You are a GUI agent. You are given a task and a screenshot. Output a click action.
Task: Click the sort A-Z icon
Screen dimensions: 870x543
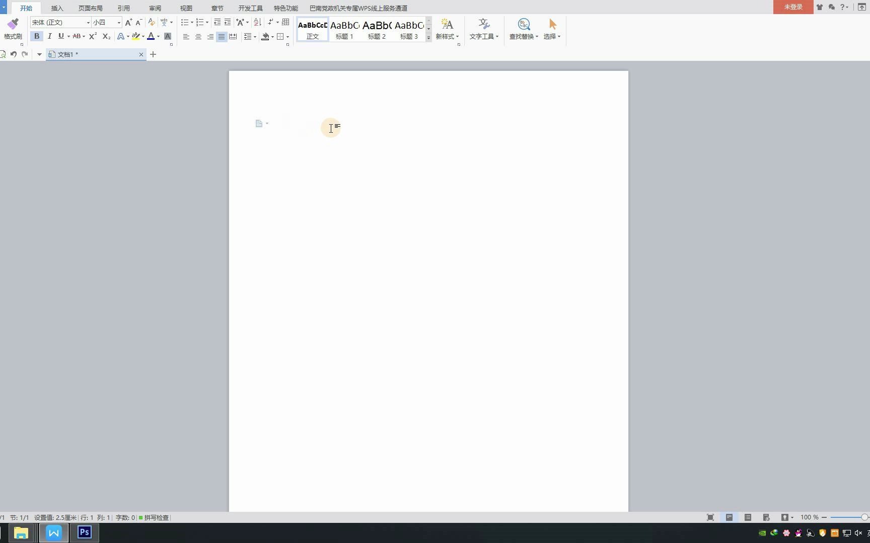tap(257, 22)
